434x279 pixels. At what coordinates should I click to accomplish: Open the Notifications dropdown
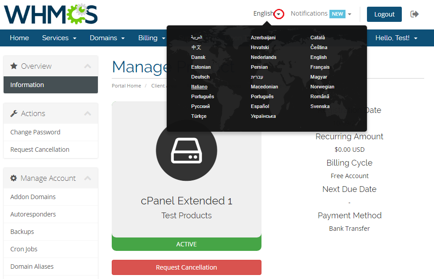321,13
